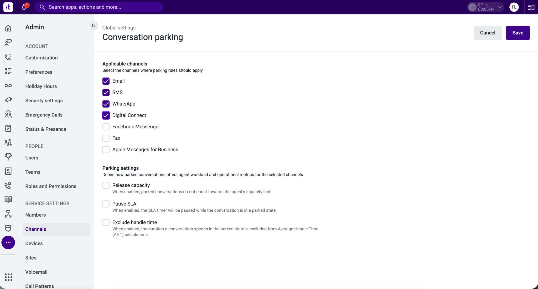The width and height of the screenshot is (538, 289).
Task: Enable the Facebook Messenger checkbox
Action: (106, 127)
